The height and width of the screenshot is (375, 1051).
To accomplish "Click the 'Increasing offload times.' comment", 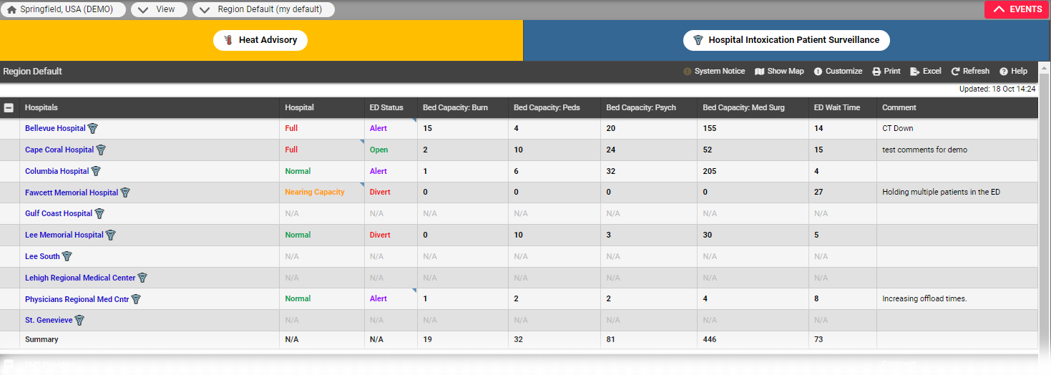I will [x=924, y=299].
